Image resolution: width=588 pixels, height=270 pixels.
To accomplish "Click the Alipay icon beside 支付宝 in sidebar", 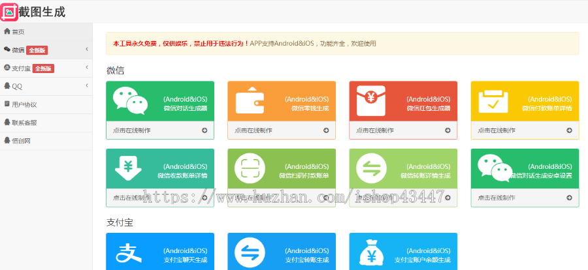I will 7,68.
